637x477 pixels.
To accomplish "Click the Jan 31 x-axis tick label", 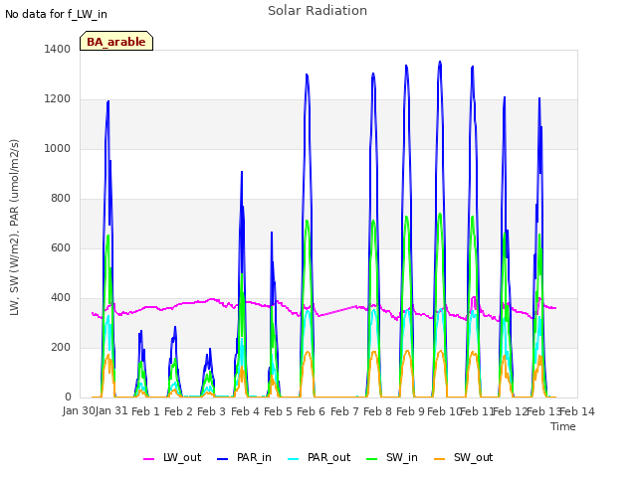I will coord(111,411).
